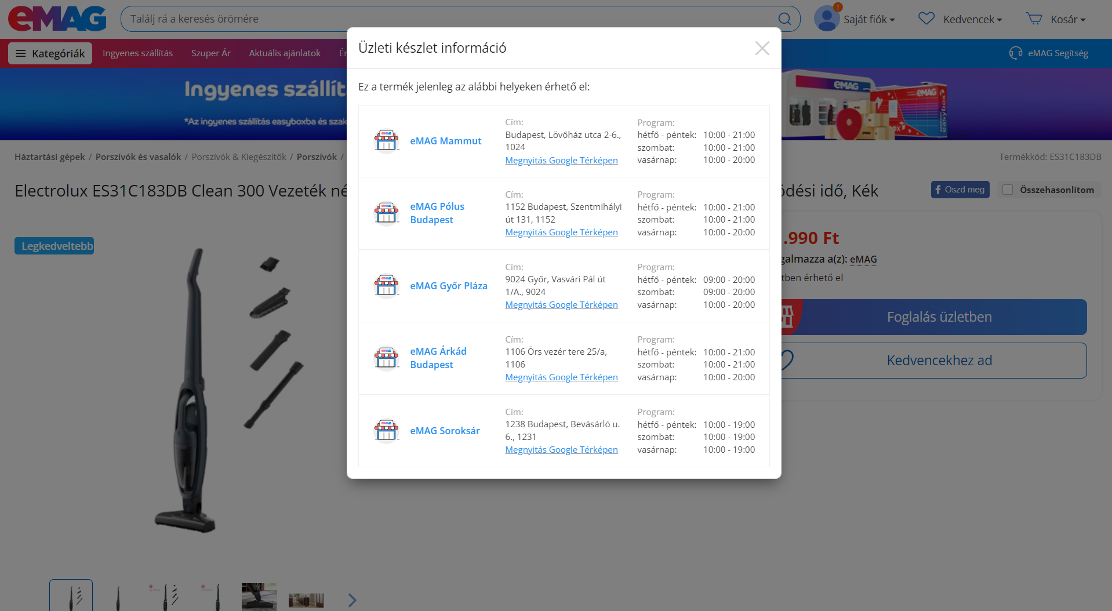Click the store icon beside eMAG Mammut

[386, 141]
